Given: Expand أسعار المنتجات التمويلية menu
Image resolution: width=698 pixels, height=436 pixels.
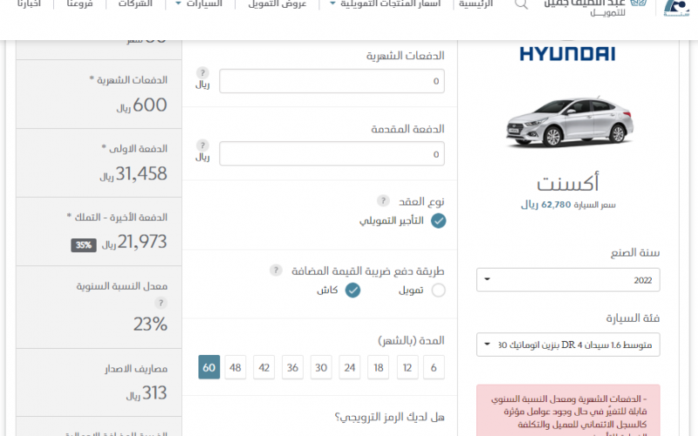Looking at the screenshot, I should [385, 3].
